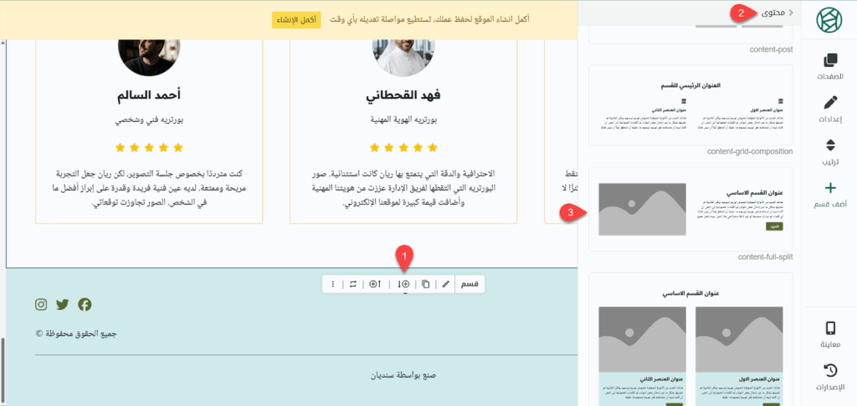The image size is (857, 406).
Task: Expand the محتوى category chevron
Action: tap(791, 13)
